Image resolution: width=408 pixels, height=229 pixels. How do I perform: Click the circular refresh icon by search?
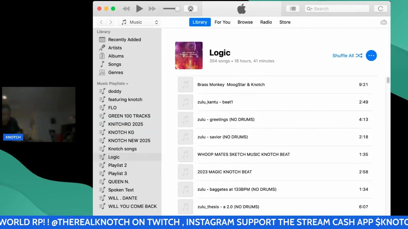pyautogui.click(x=380, y=9)
